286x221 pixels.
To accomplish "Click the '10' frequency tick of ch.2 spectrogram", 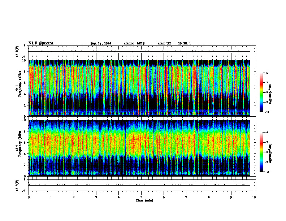I will coord(25,120).
